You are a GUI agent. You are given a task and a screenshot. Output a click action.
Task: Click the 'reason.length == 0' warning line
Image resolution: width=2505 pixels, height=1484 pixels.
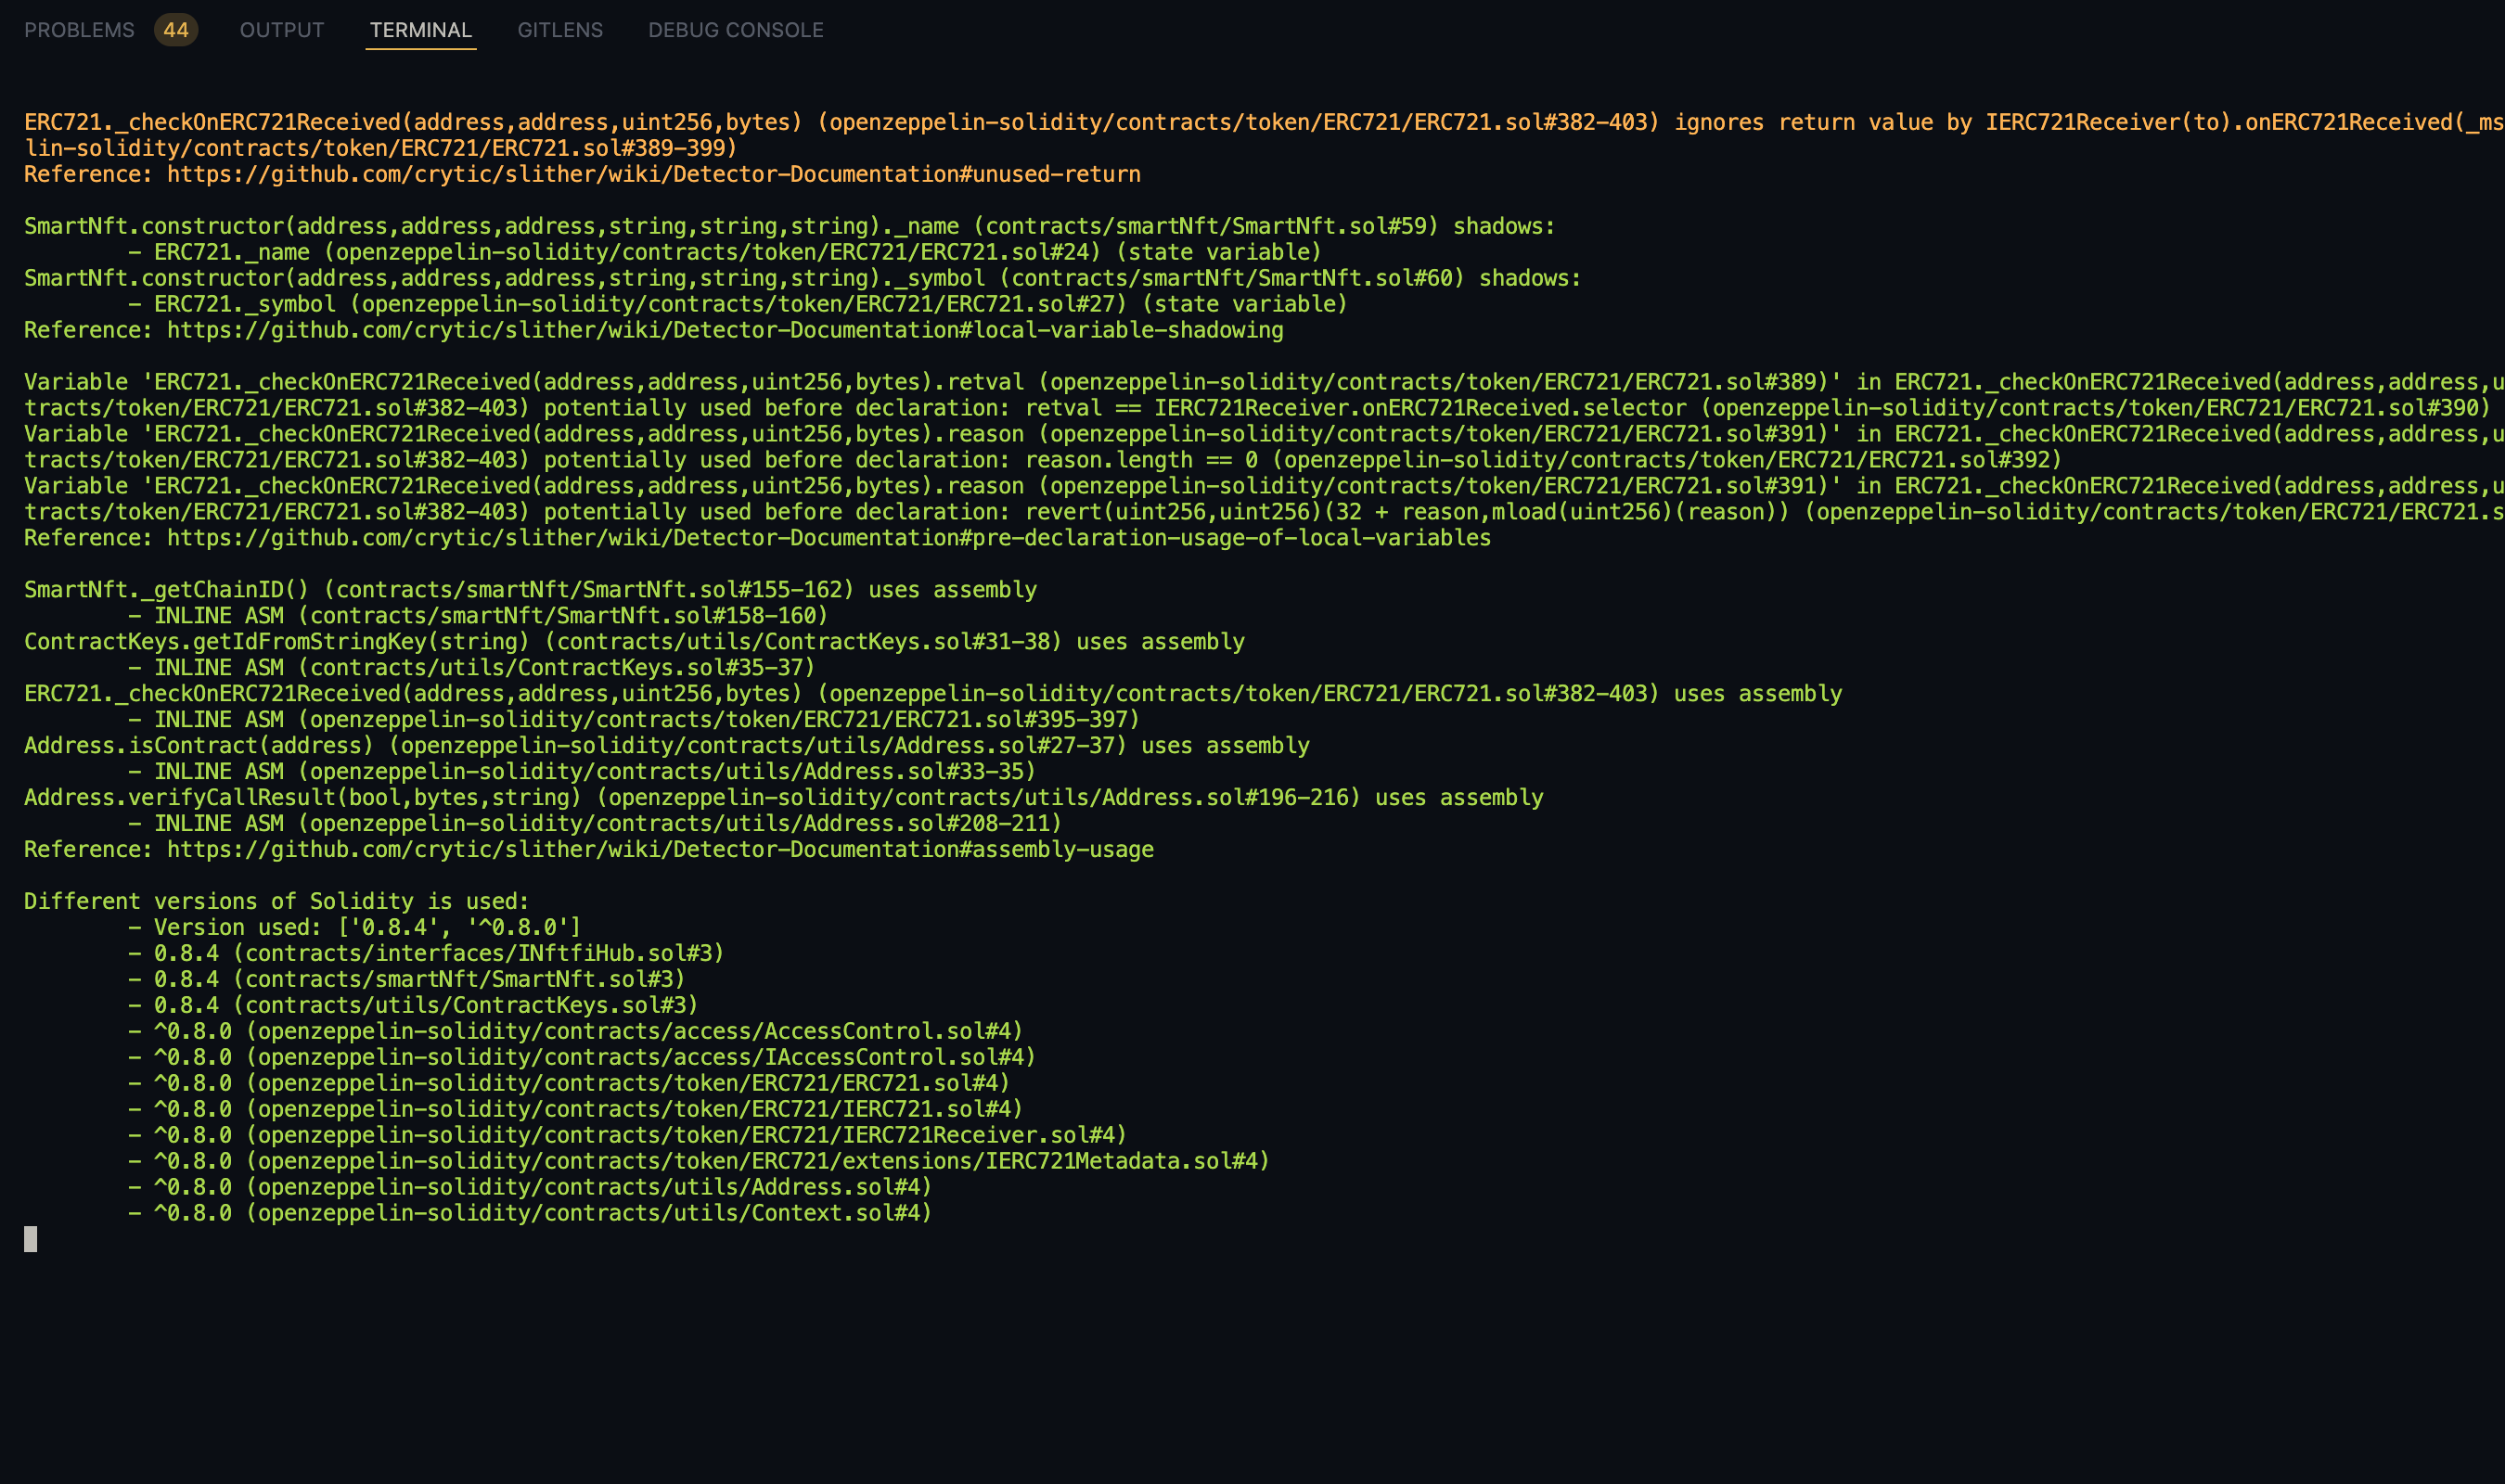pos(1264,447)
